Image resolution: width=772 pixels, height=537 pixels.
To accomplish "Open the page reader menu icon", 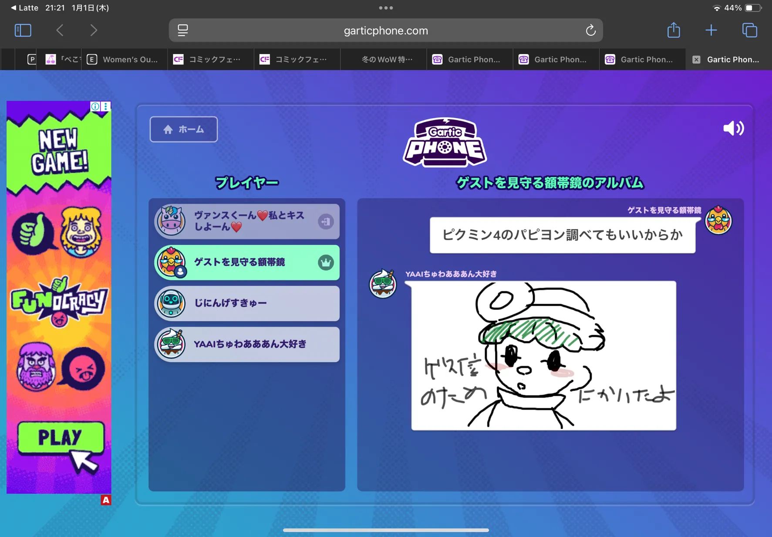I will pyautogui.click(x=183, y=31).
